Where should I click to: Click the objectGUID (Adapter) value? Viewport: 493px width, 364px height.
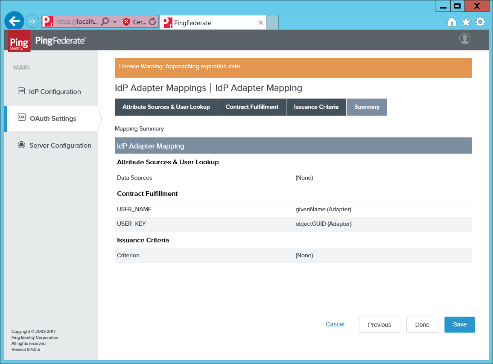pyautogui.click(x=324, y=224)
